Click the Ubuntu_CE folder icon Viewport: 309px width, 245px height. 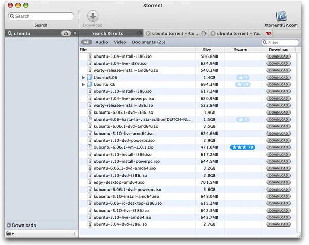(90, 84)
